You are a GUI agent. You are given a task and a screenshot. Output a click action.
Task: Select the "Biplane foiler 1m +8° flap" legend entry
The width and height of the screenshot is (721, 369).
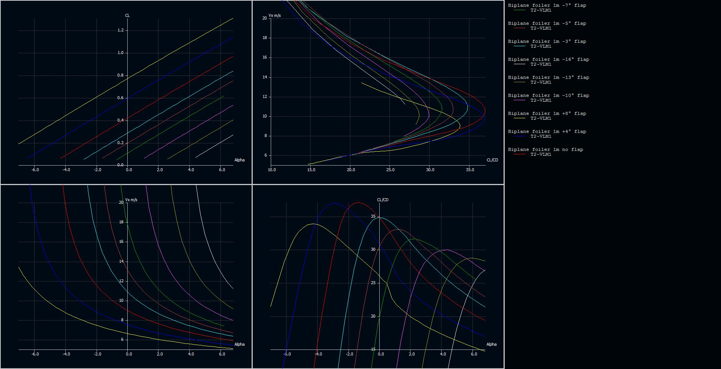point(547,114)
